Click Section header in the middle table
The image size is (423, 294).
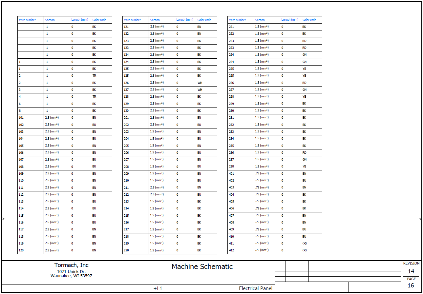(155, 20)
